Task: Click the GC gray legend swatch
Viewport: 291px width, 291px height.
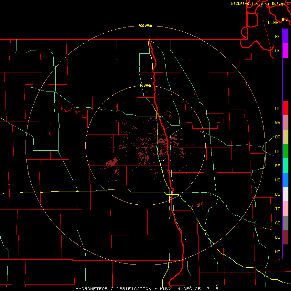Action: (x=286, y=223)
